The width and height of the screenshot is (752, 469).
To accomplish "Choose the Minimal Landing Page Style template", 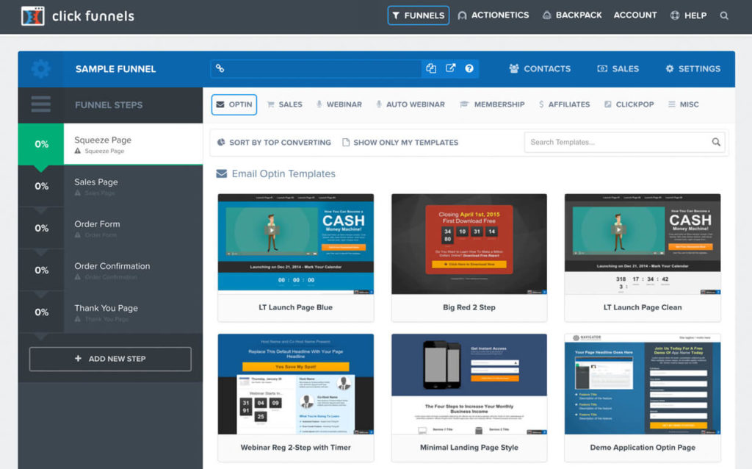I will (x=469, y=398).
